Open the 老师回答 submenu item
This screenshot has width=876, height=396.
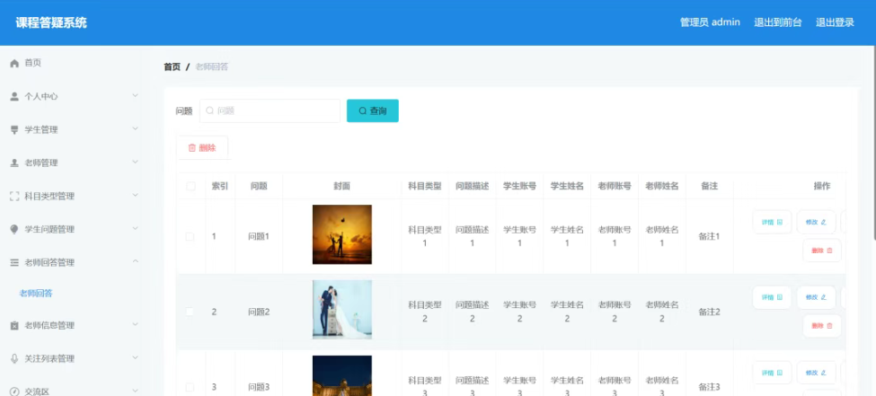[x=36, y=294]
